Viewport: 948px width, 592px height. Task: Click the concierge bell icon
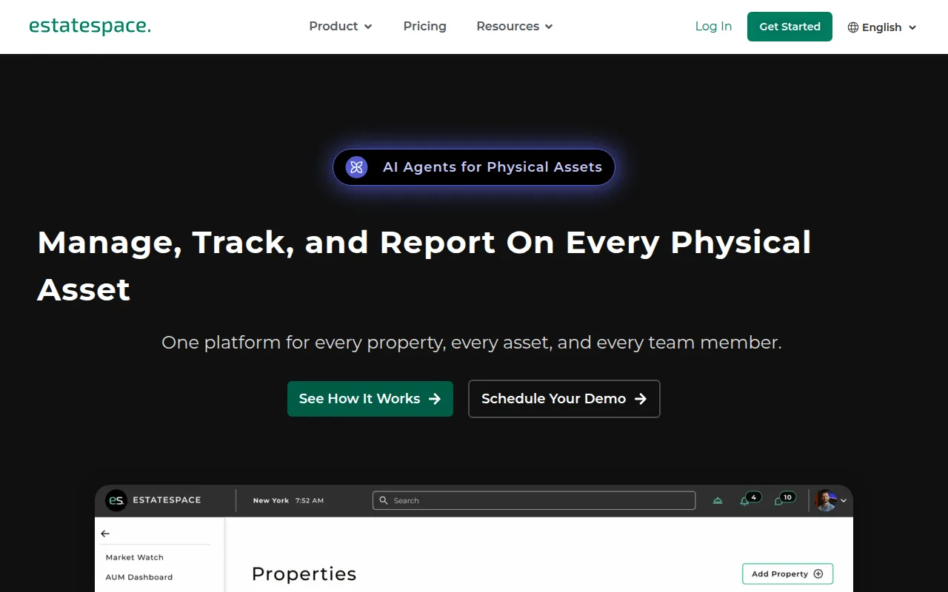point(717,501)
